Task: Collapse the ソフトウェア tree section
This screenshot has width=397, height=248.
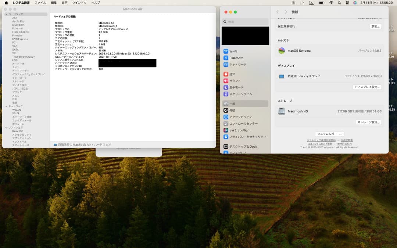Action: (x=6, y=127)
